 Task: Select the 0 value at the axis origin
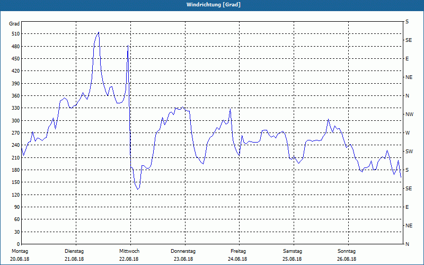tap(19, 244)
